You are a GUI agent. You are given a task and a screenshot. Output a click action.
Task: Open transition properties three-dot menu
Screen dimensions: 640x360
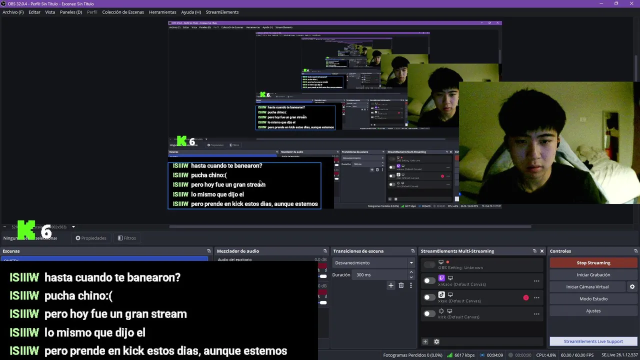pos(411,285)
